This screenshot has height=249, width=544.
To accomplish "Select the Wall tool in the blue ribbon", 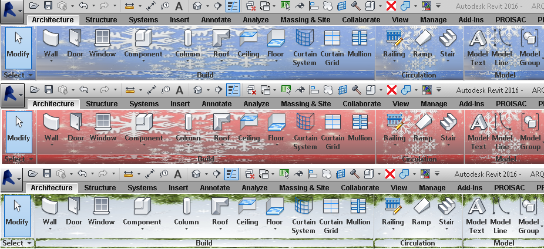I will pos(51,44).
